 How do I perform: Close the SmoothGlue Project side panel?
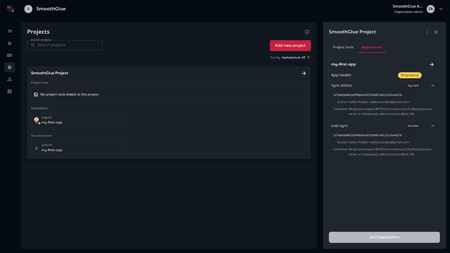pos(436,32)
